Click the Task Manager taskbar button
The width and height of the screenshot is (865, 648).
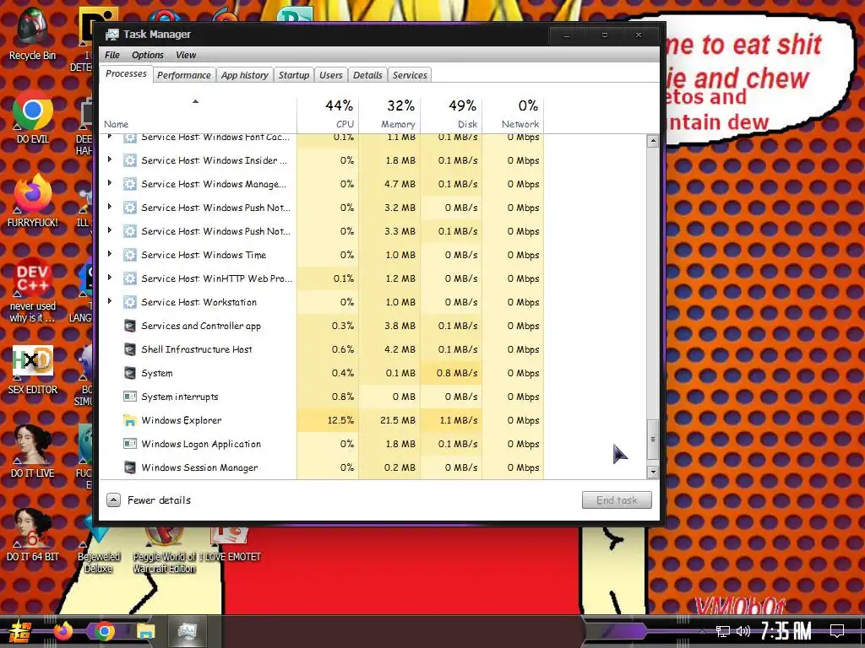pos(187,631)
